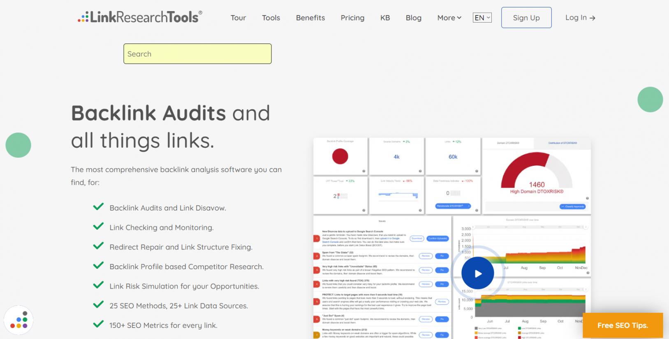The image size is (669, 339).
Task: Click the checkmark next to Backlink Audits and Link Disavow
Action: click(98, 207)
